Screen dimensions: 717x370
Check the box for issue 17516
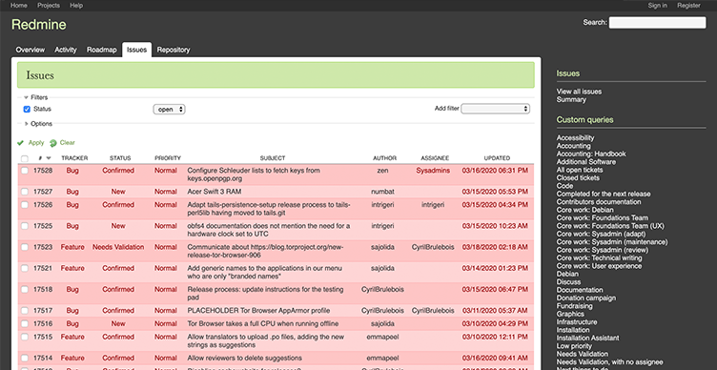coord(24,324)
